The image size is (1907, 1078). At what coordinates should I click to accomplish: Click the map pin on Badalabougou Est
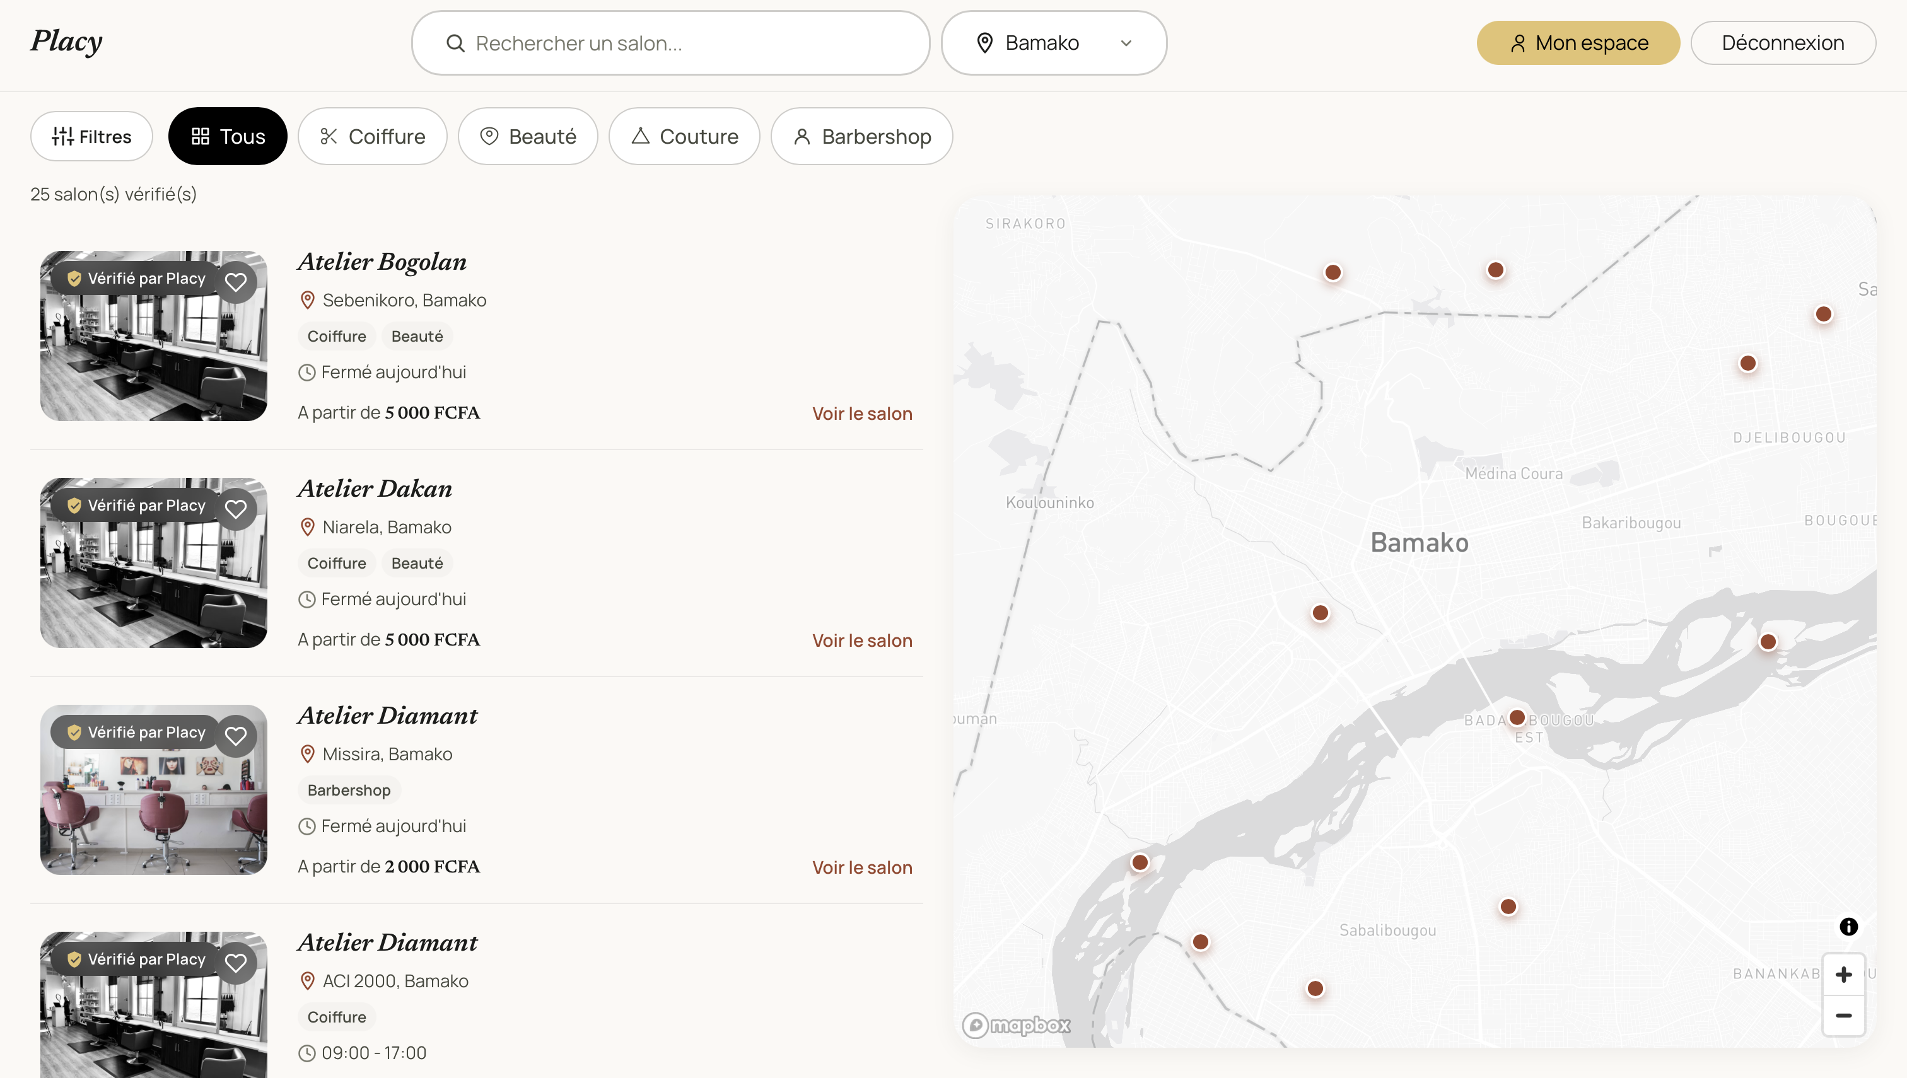coord(1517,717)
